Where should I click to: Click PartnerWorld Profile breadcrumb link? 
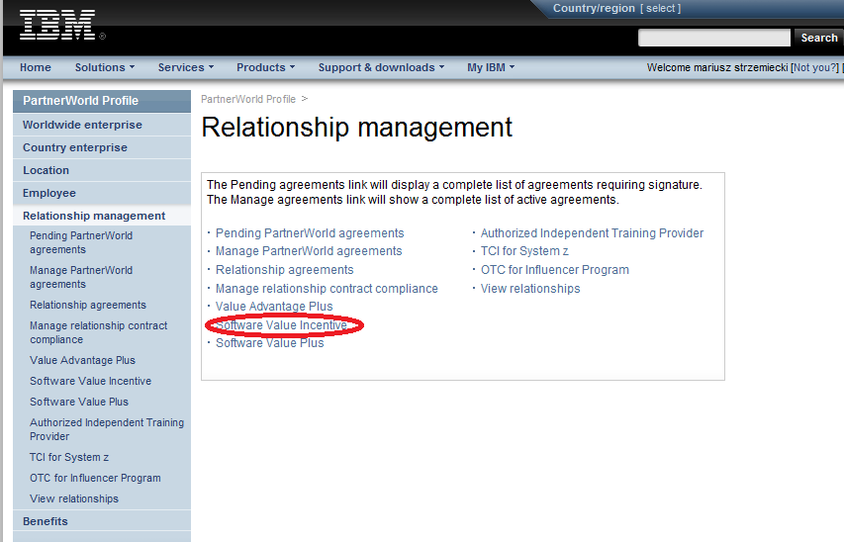click(248, 99)
